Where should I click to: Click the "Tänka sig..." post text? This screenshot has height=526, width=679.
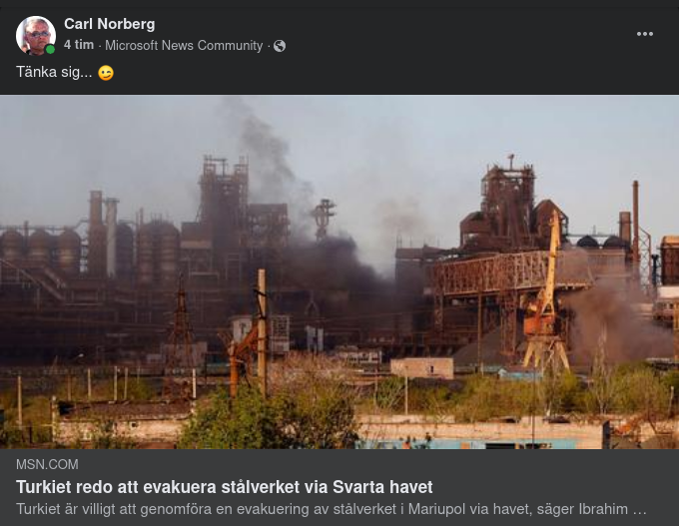pyautogui.click(x=54, y=72)
